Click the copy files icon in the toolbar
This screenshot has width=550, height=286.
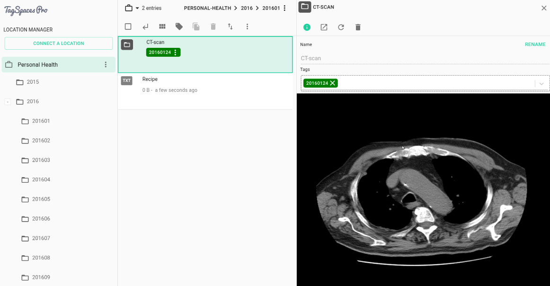(x=196, y=27)
